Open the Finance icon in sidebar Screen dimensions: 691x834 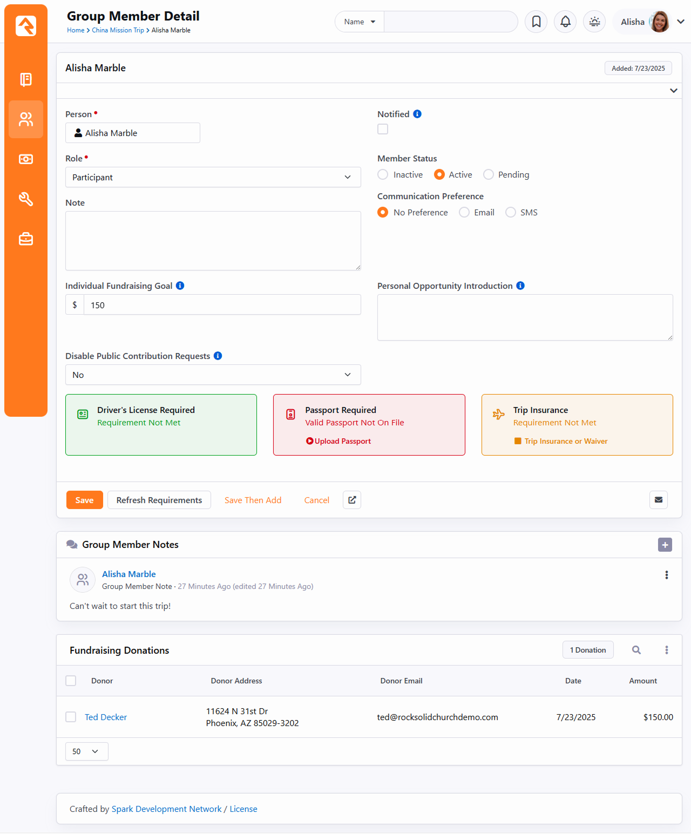click(26, 159)
